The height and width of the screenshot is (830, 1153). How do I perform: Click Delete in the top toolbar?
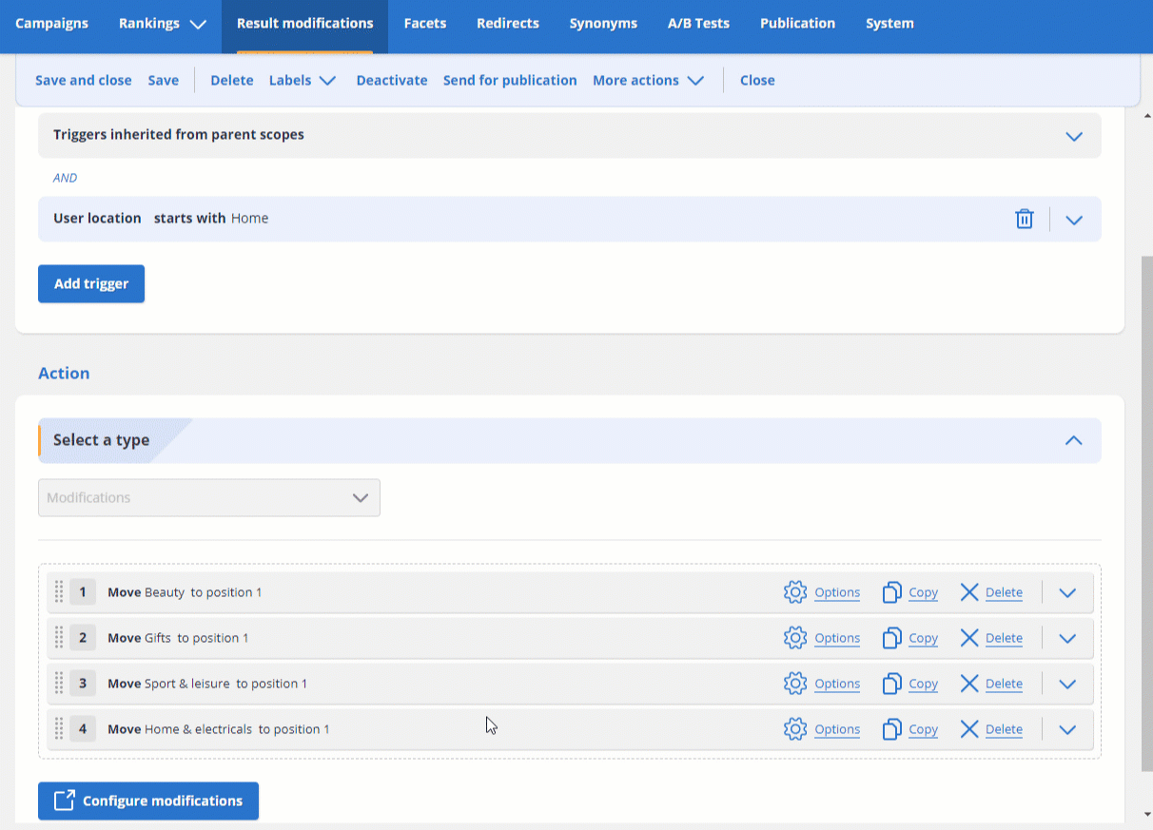pos(231,80)
